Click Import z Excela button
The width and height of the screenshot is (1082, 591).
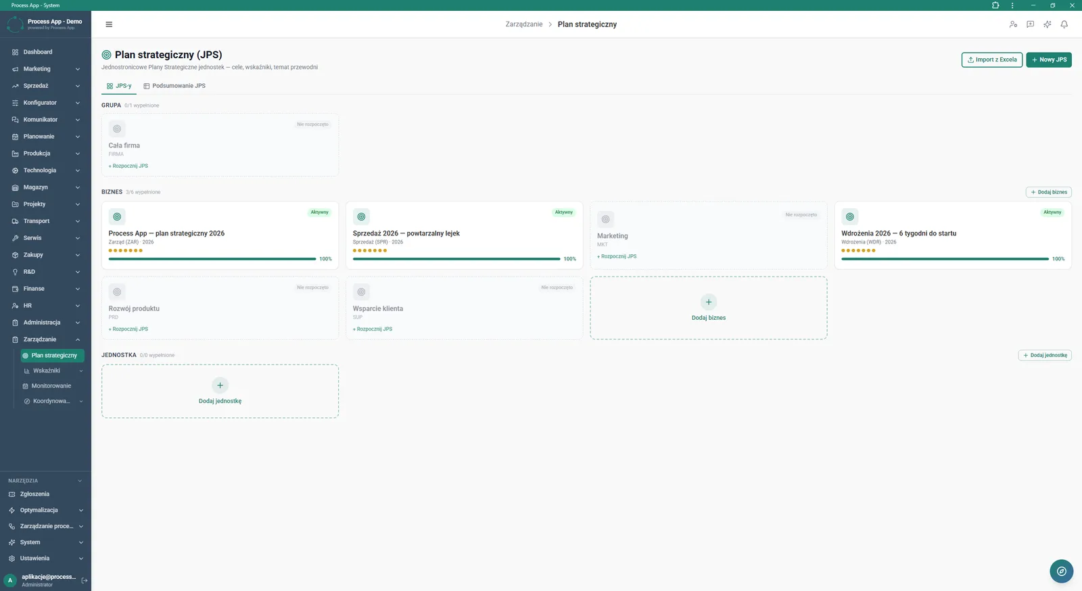tap(992, 60)
